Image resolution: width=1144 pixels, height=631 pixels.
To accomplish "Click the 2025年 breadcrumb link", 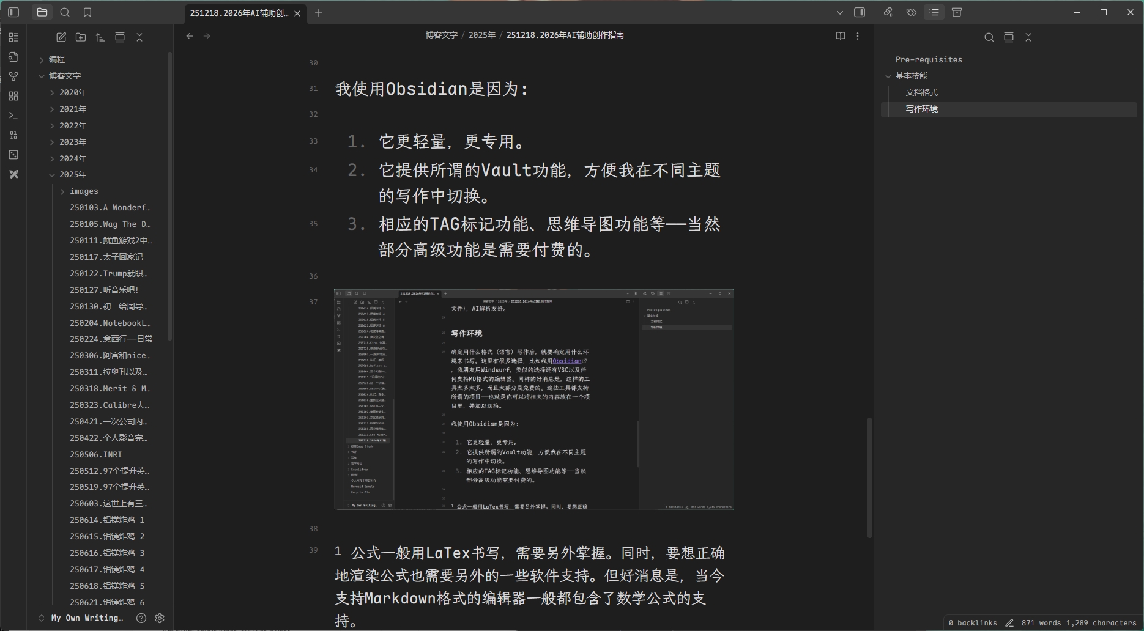I will coord(483,35).
